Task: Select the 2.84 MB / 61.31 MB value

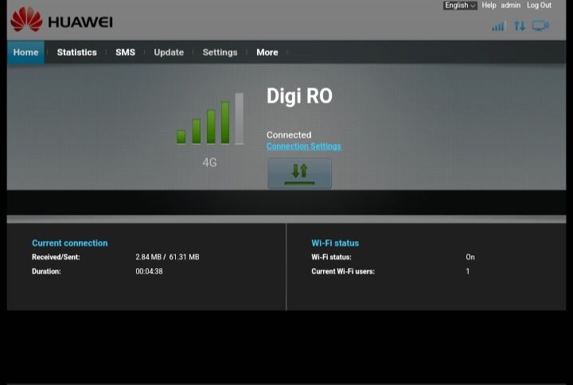Action: click(x=167, y=257)
